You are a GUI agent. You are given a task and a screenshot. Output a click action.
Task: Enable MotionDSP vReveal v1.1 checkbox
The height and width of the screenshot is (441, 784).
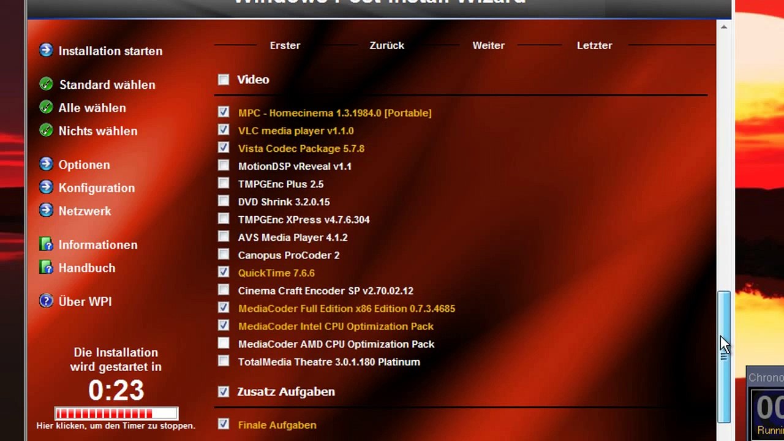224,165
